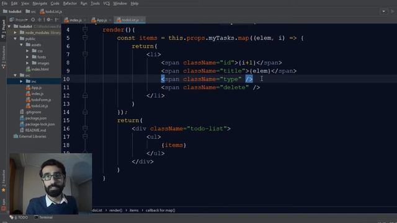397x223 pixels.
Task: Open the run configuration dropdown at top right
Action: click(x=384, y=11)
